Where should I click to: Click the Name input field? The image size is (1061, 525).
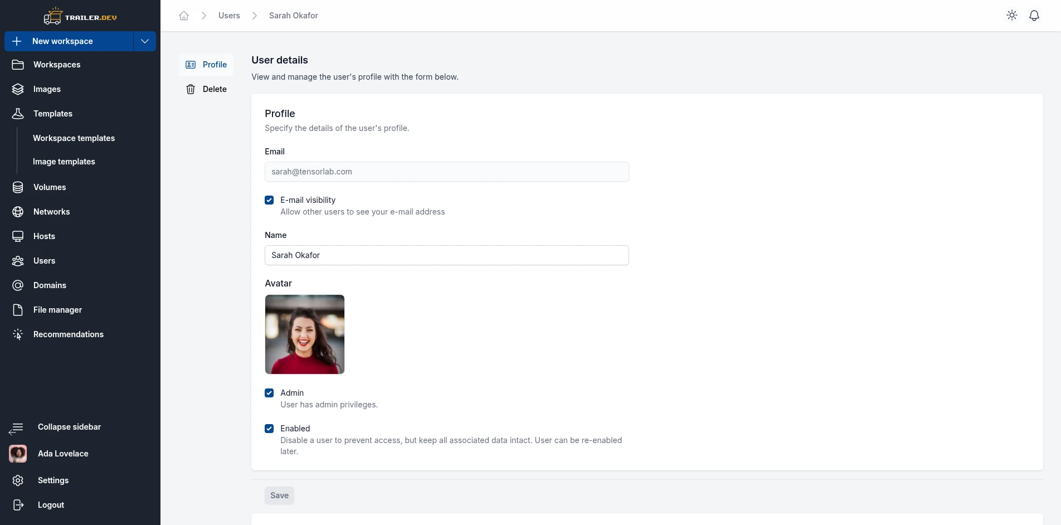click(447, 255)
